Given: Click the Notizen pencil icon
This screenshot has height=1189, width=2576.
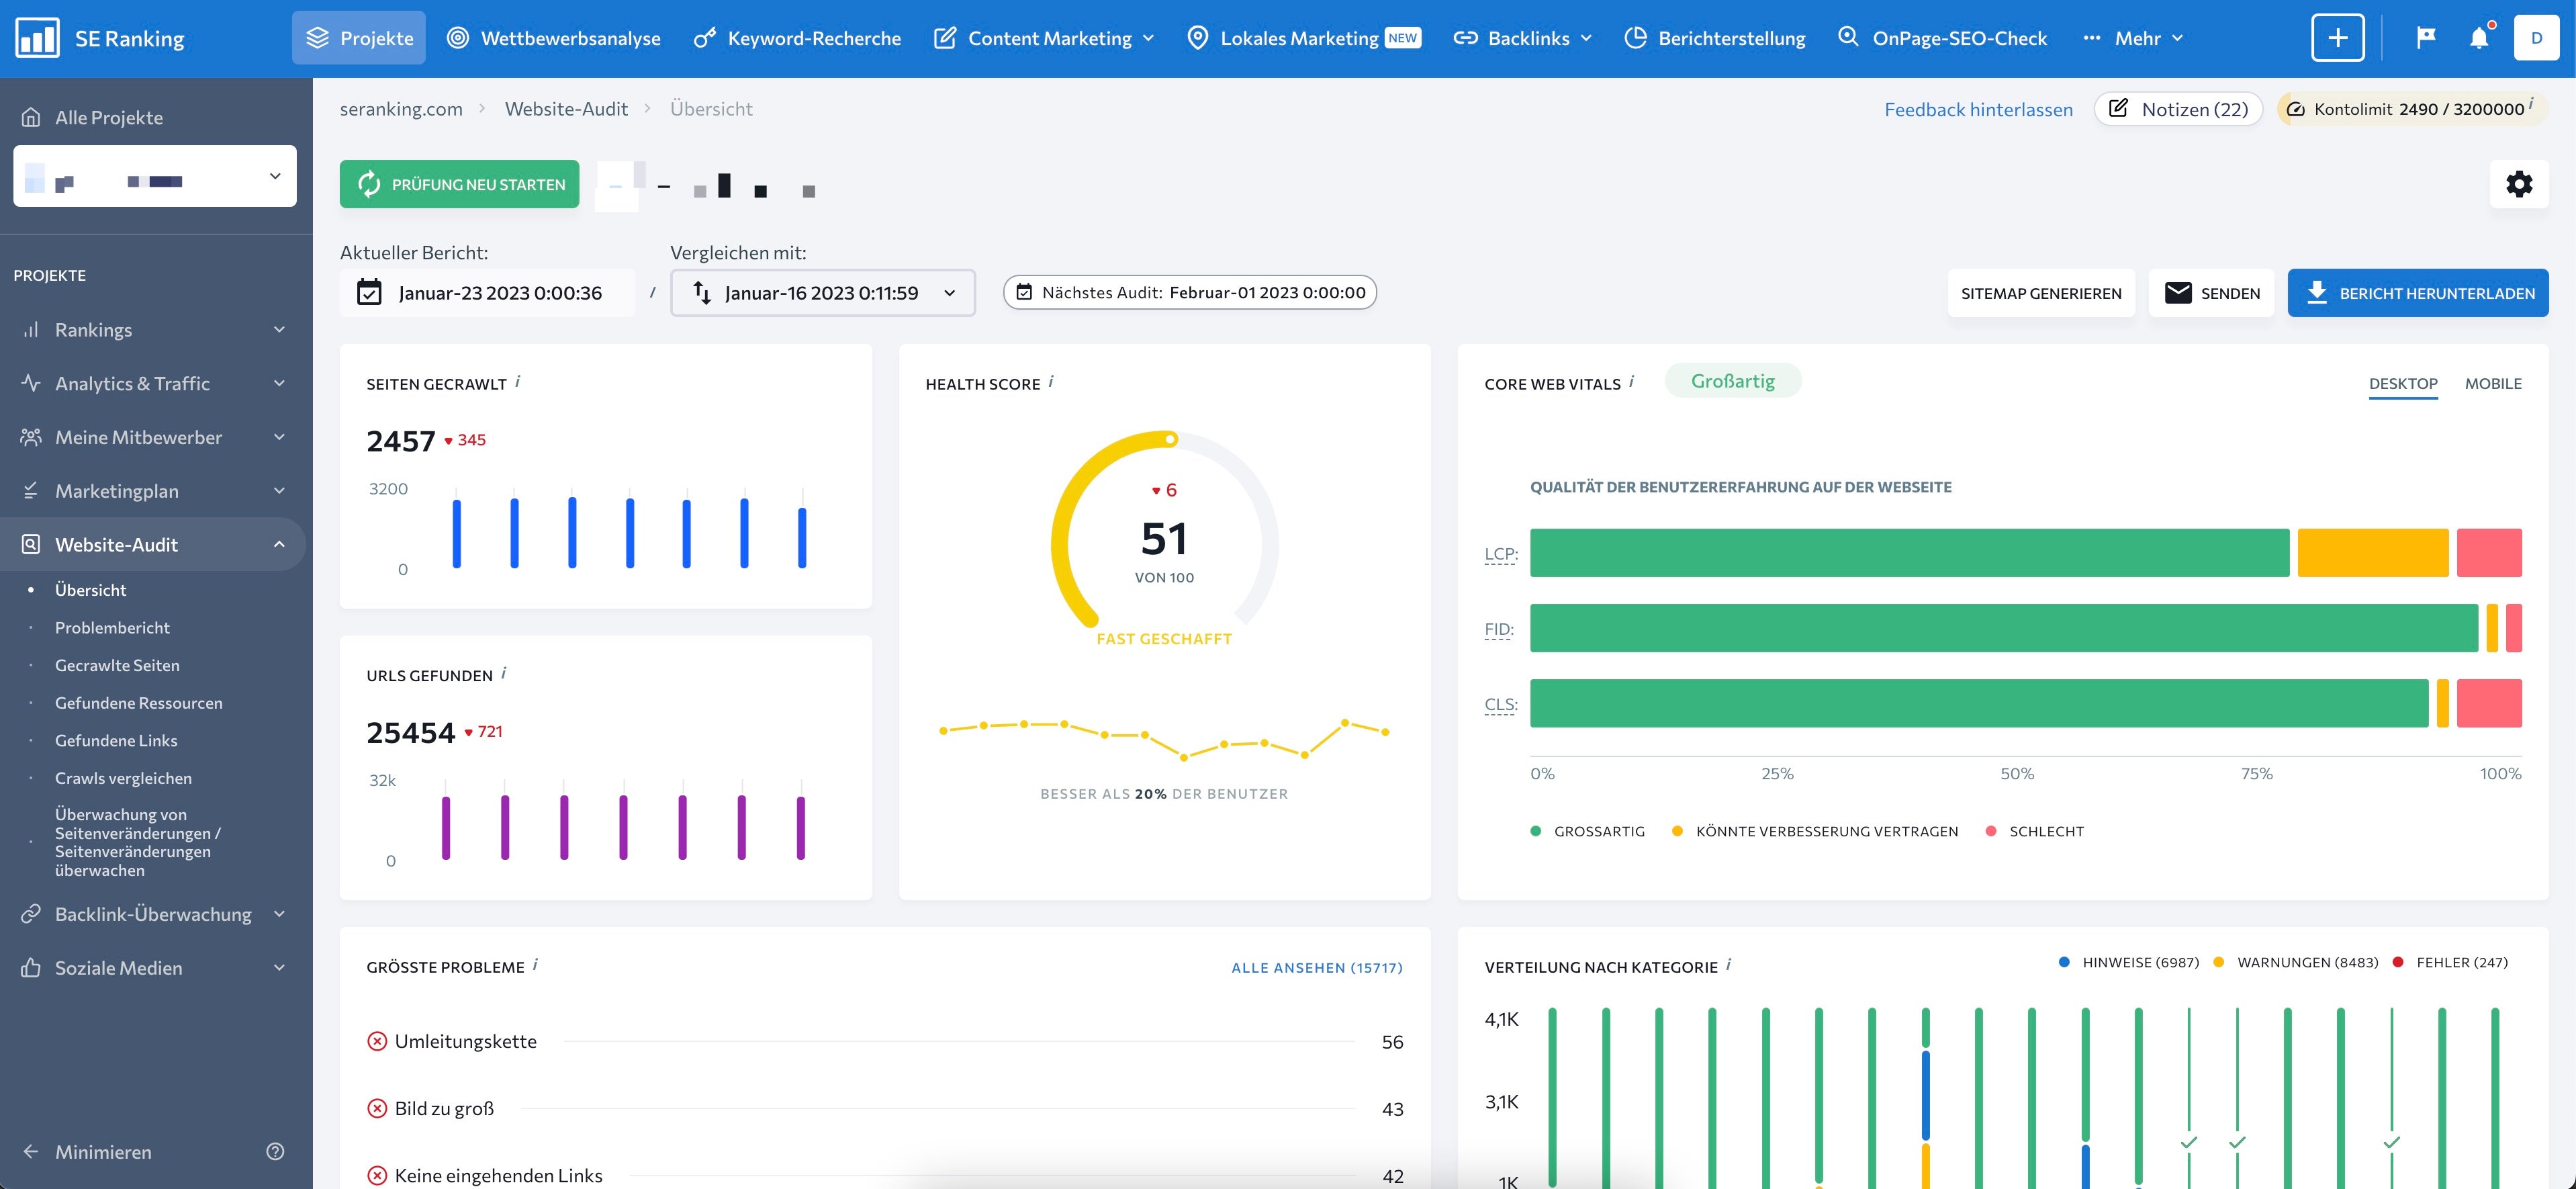Looking at the screenshot, I should [2119, 108].
